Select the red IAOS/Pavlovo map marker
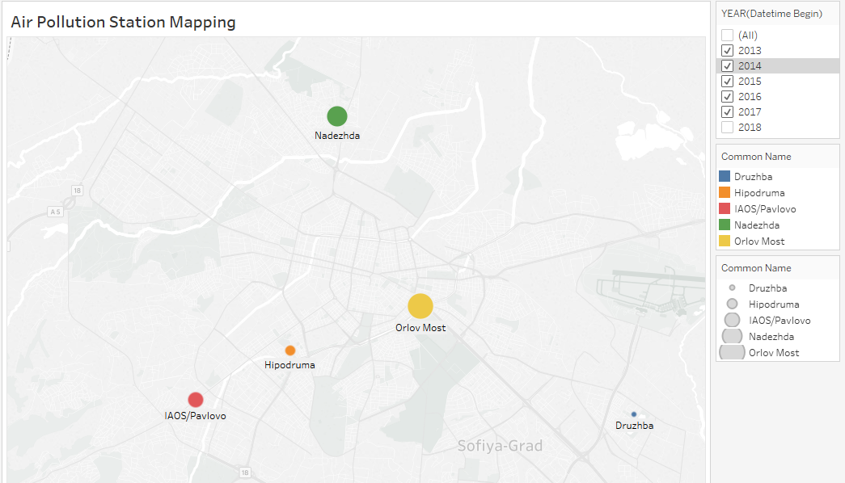The image size is (845, 483). click(x=196, y=400)
